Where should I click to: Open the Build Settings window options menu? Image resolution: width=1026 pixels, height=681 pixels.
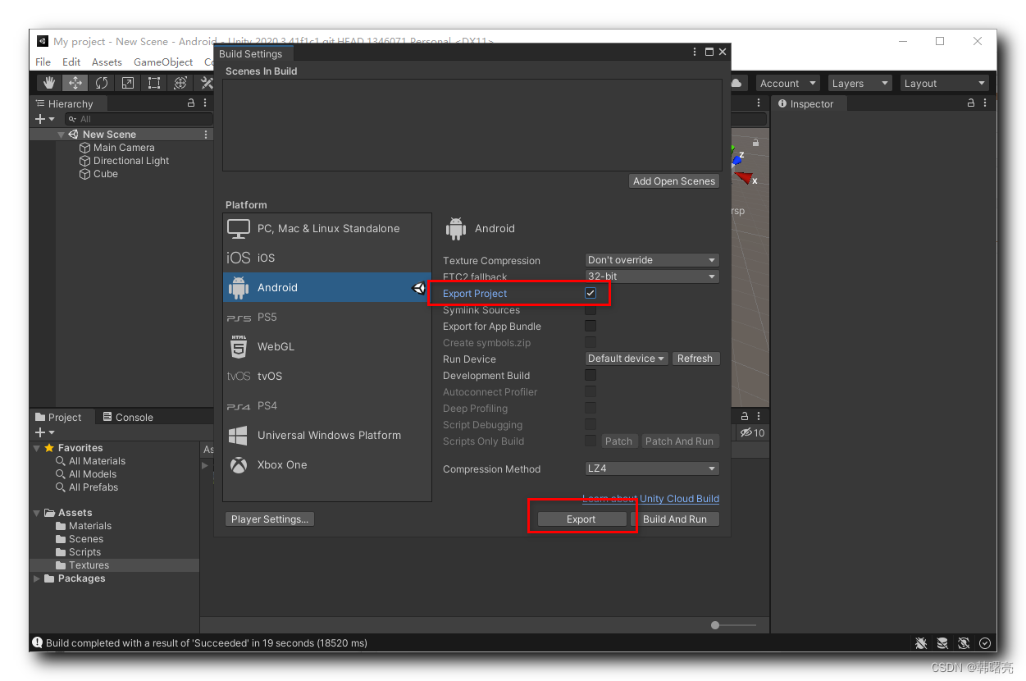tap(695, 52)
